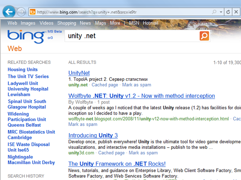Click the browser Back arrow button
The width and height of the screenshot is (241, 180).
click(9, 12)
